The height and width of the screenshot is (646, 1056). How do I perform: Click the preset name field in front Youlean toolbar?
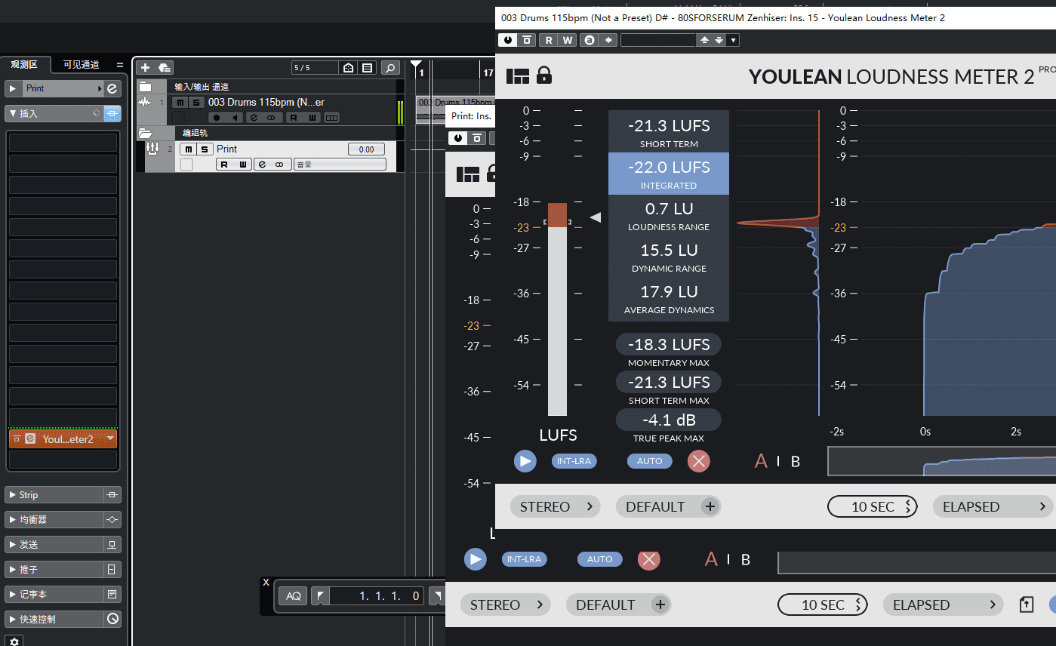pos(657,39)
